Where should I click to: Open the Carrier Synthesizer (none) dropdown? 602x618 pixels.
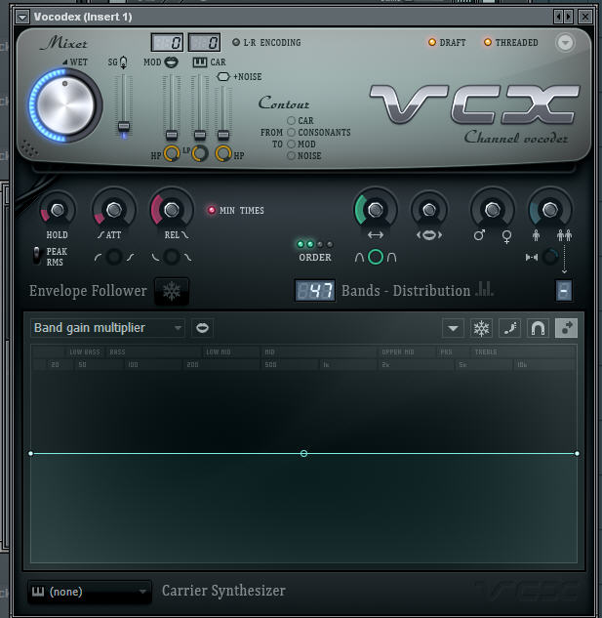pyautogui.click(x=90, y=592)
